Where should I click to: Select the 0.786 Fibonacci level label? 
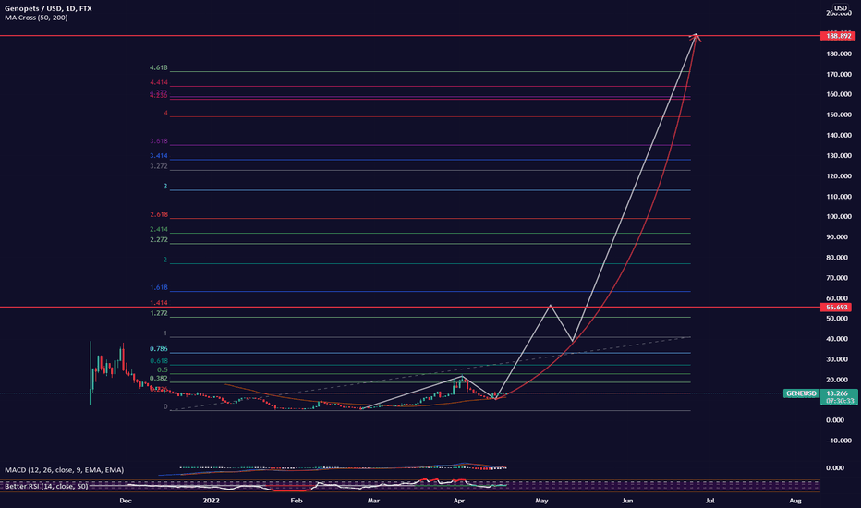point(159,349)
